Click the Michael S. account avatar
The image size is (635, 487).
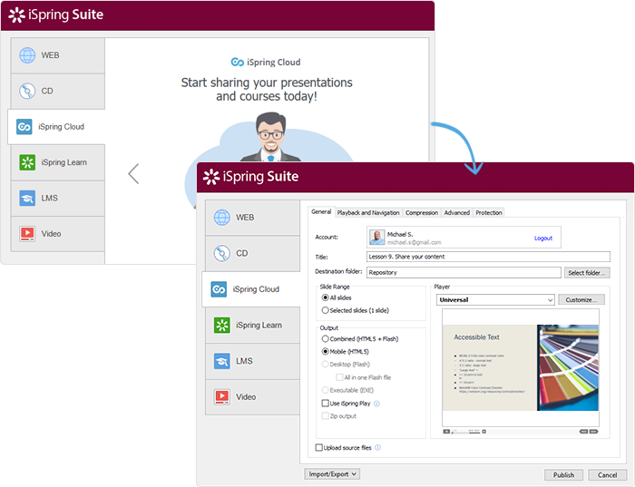click(x=376, y=238)
